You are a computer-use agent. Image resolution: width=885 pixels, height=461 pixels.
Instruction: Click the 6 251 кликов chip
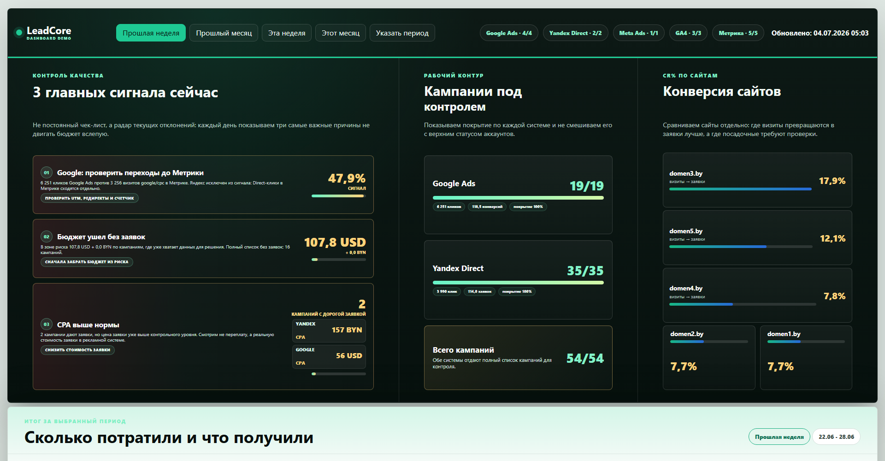449,207
